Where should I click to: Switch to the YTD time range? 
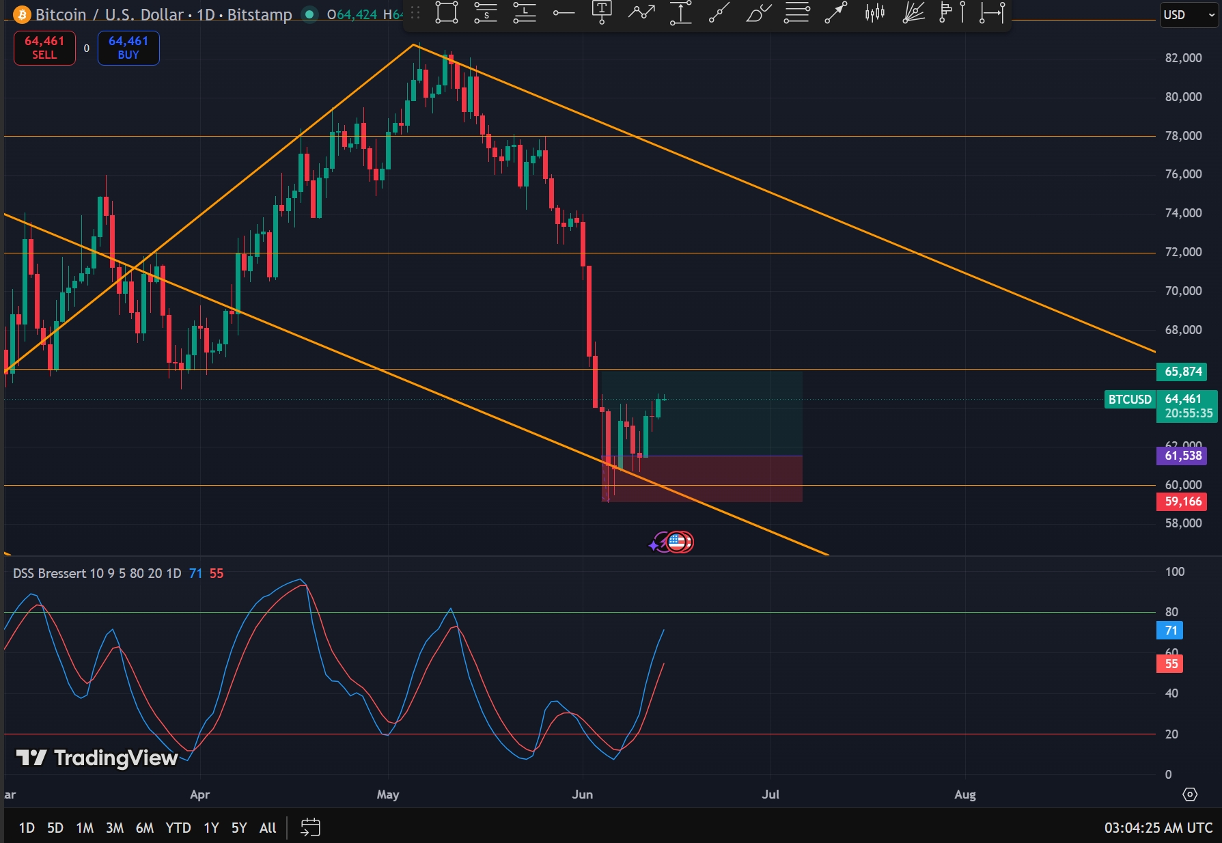(x=178, y=828)
